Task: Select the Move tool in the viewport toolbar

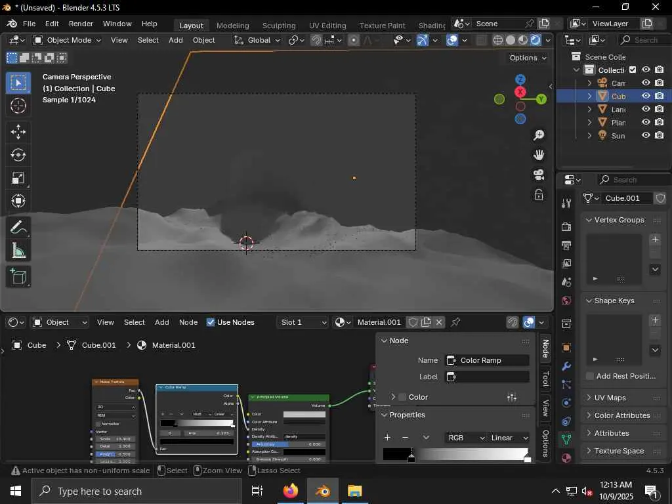Action: click(18, 132)
